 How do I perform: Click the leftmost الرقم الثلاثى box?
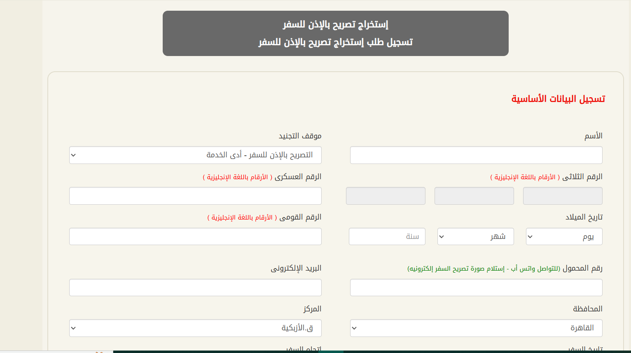click(386, 196)
